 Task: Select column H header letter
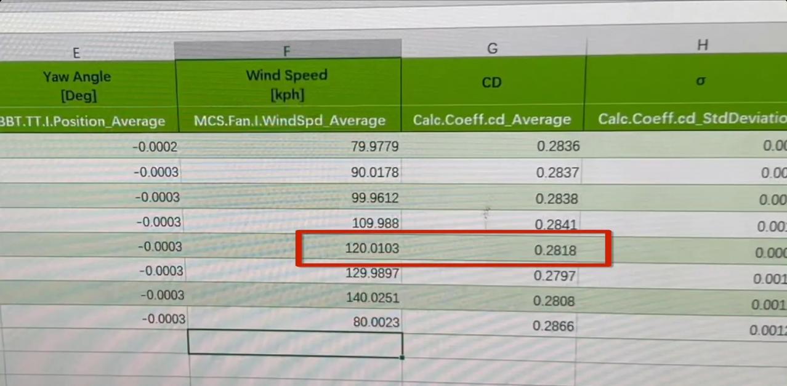click(702, 44)
